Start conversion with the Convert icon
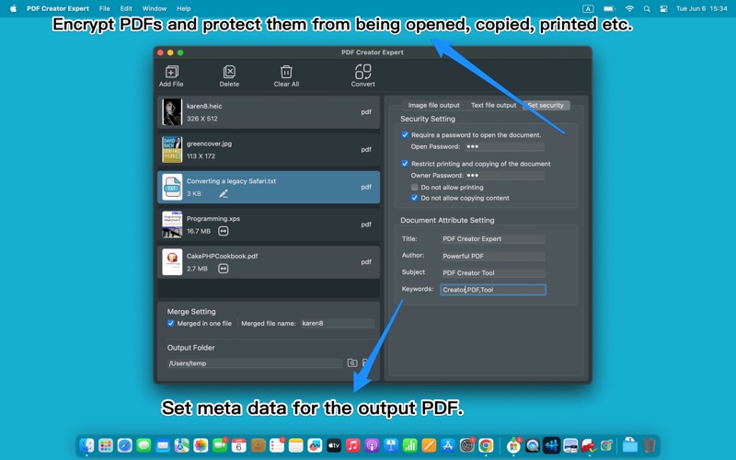Image resolution: width=736 pixels, height=460 pixels. [x=362, y=72]
